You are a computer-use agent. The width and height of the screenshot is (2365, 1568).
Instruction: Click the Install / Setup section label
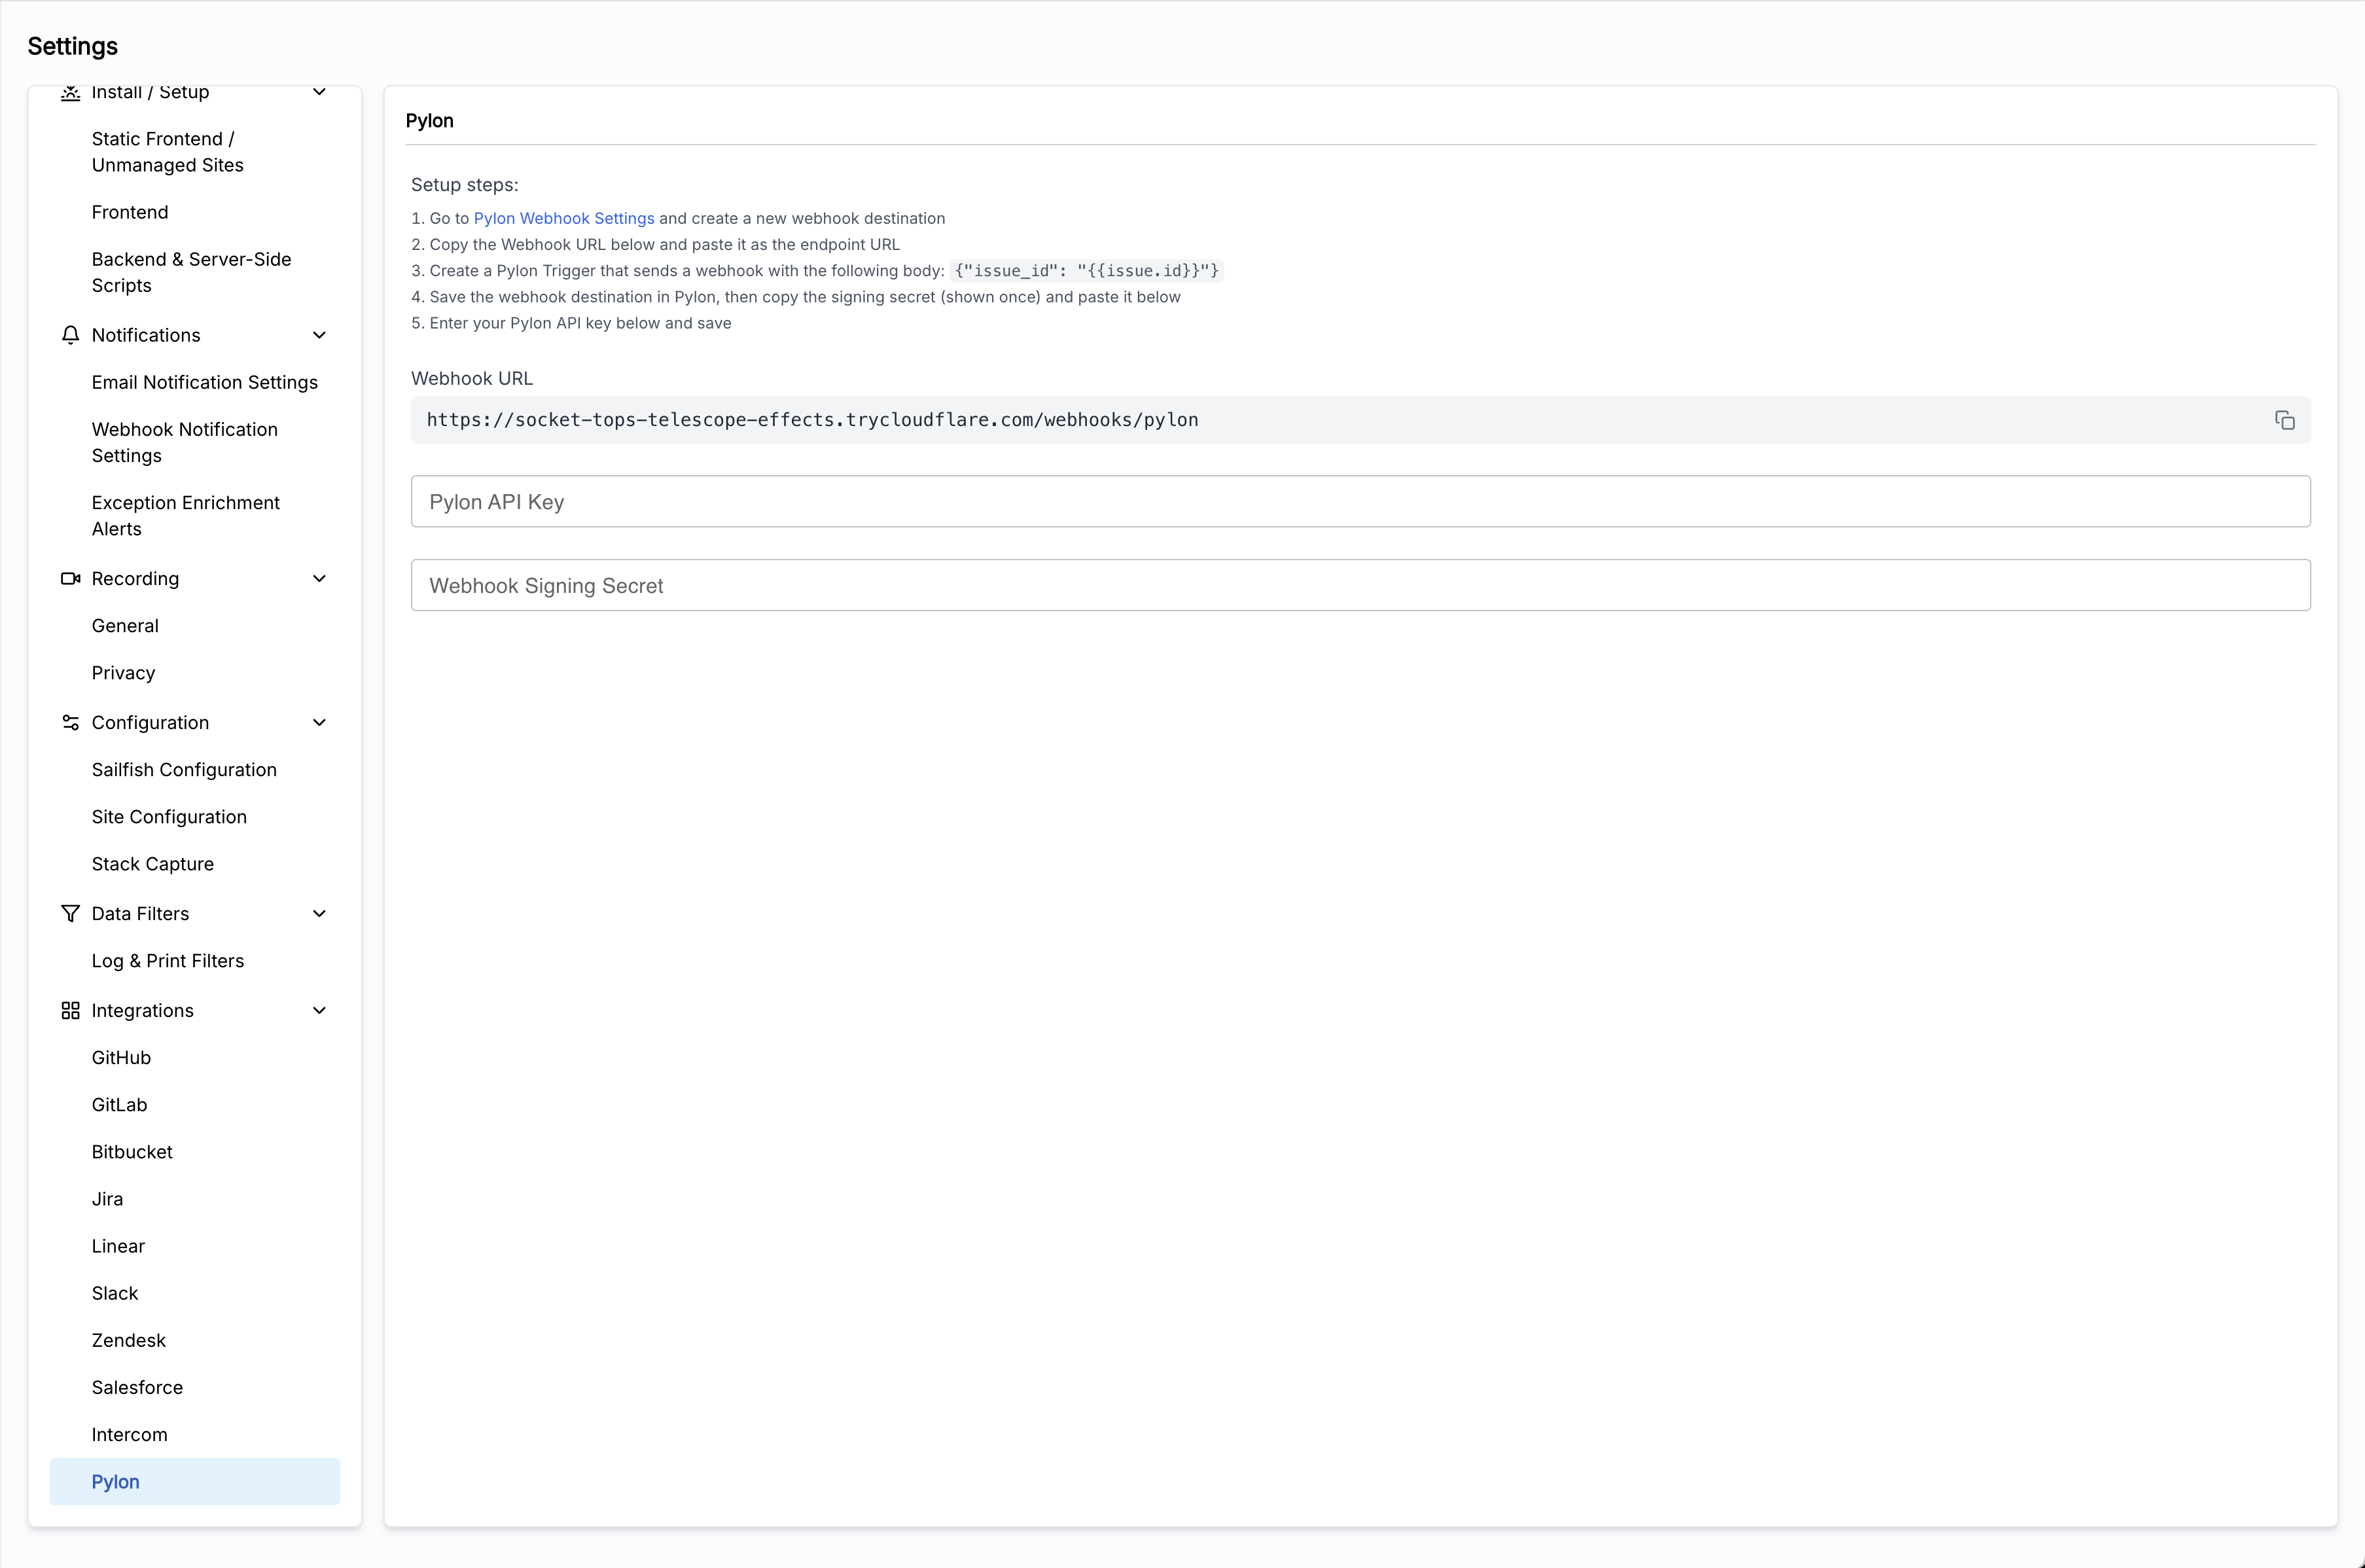point(150,92)
